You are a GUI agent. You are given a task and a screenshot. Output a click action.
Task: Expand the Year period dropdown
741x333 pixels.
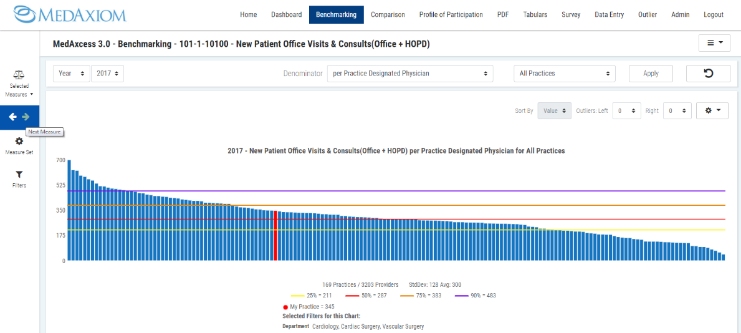click(x=72, y=74)
